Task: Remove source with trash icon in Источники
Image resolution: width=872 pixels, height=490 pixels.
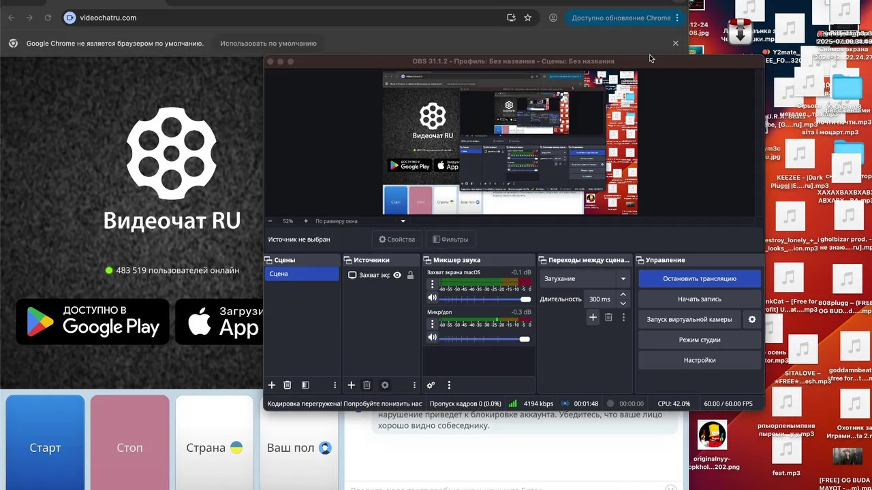Action: [367, 385]
